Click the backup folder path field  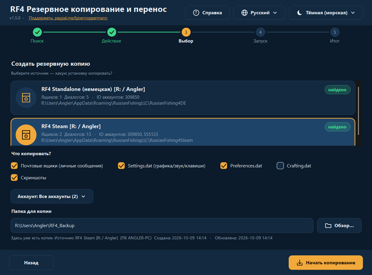coord(162,225)
